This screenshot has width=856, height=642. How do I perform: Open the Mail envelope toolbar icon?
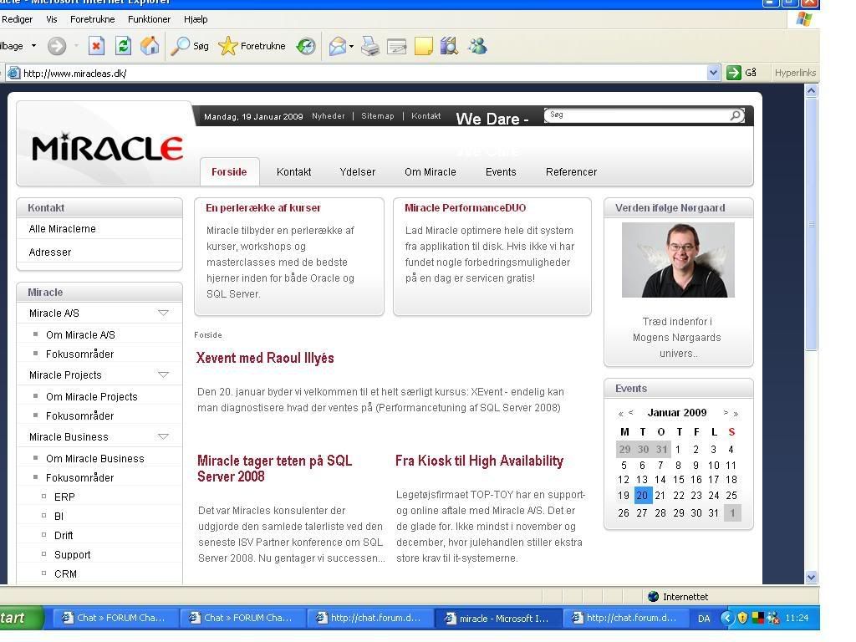tap(337, 47)
